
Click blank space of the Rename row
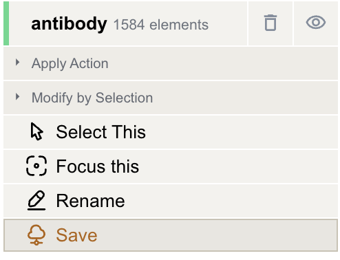click(229, 201)
